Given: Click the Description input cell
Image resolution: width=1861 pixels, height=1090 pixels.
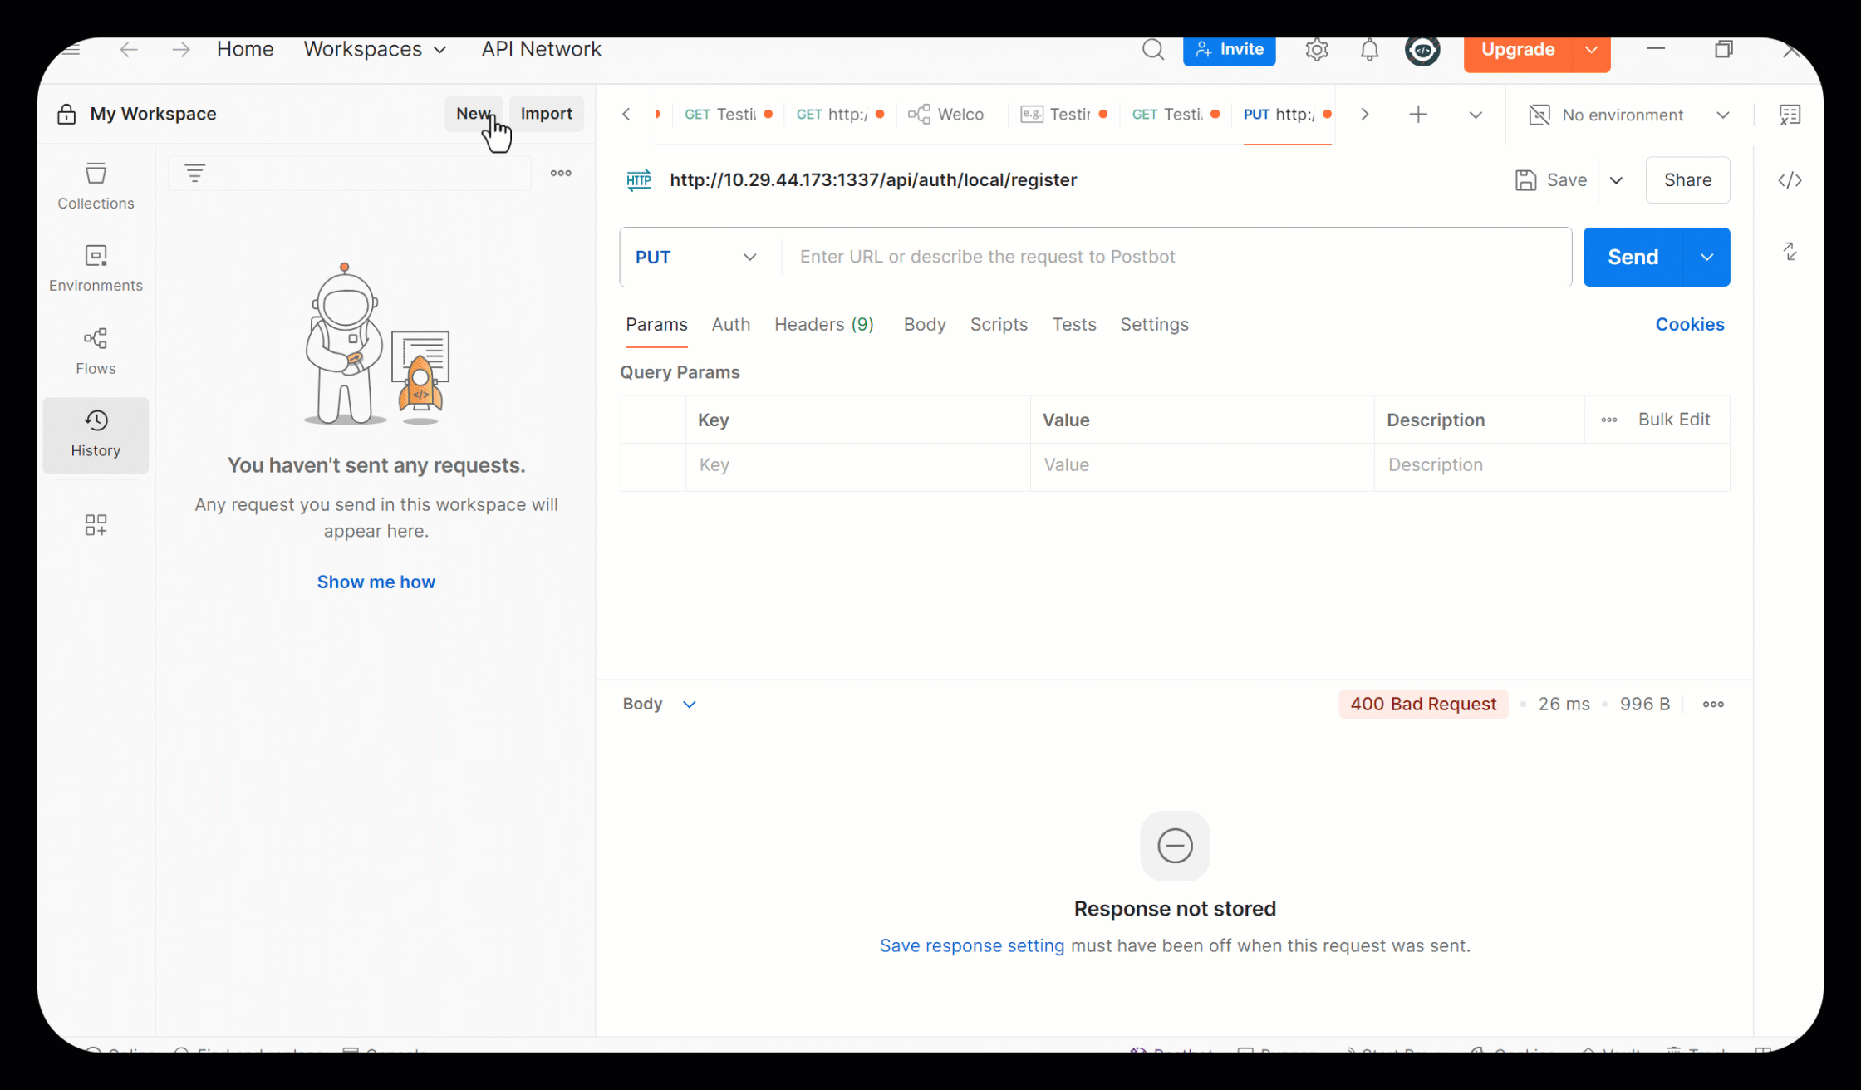Looking at the screenshot, I should [1552, 465].
